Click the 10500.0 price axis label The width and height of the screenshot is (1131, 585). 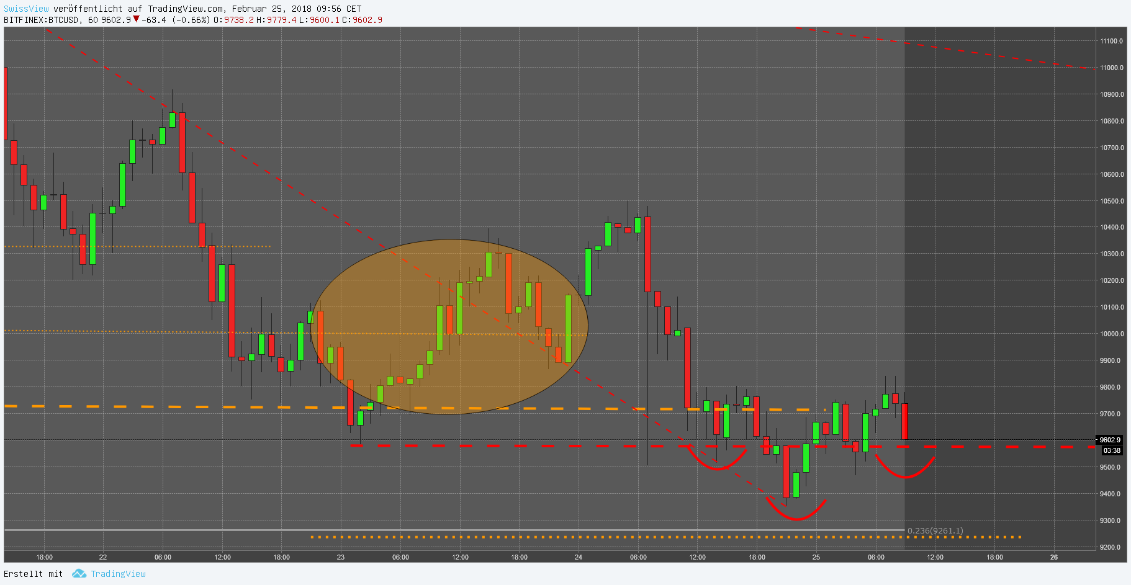pyautogui.click(x=1112, y=201)
